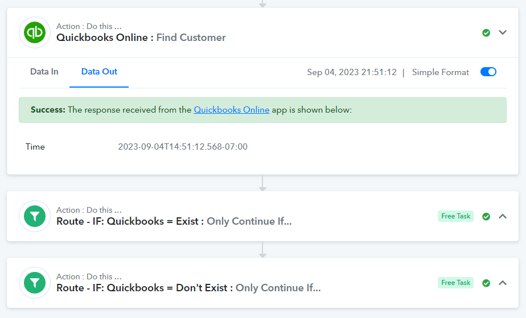
Task: Toggle the Simple Format switch off
Action: pyautogui.click(x=488, y=72)
